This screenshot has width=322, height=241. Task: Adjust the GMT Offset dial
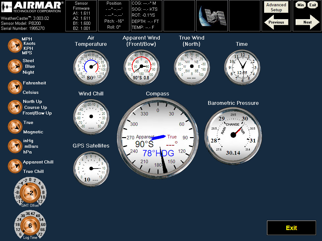(x=30, y=193)
